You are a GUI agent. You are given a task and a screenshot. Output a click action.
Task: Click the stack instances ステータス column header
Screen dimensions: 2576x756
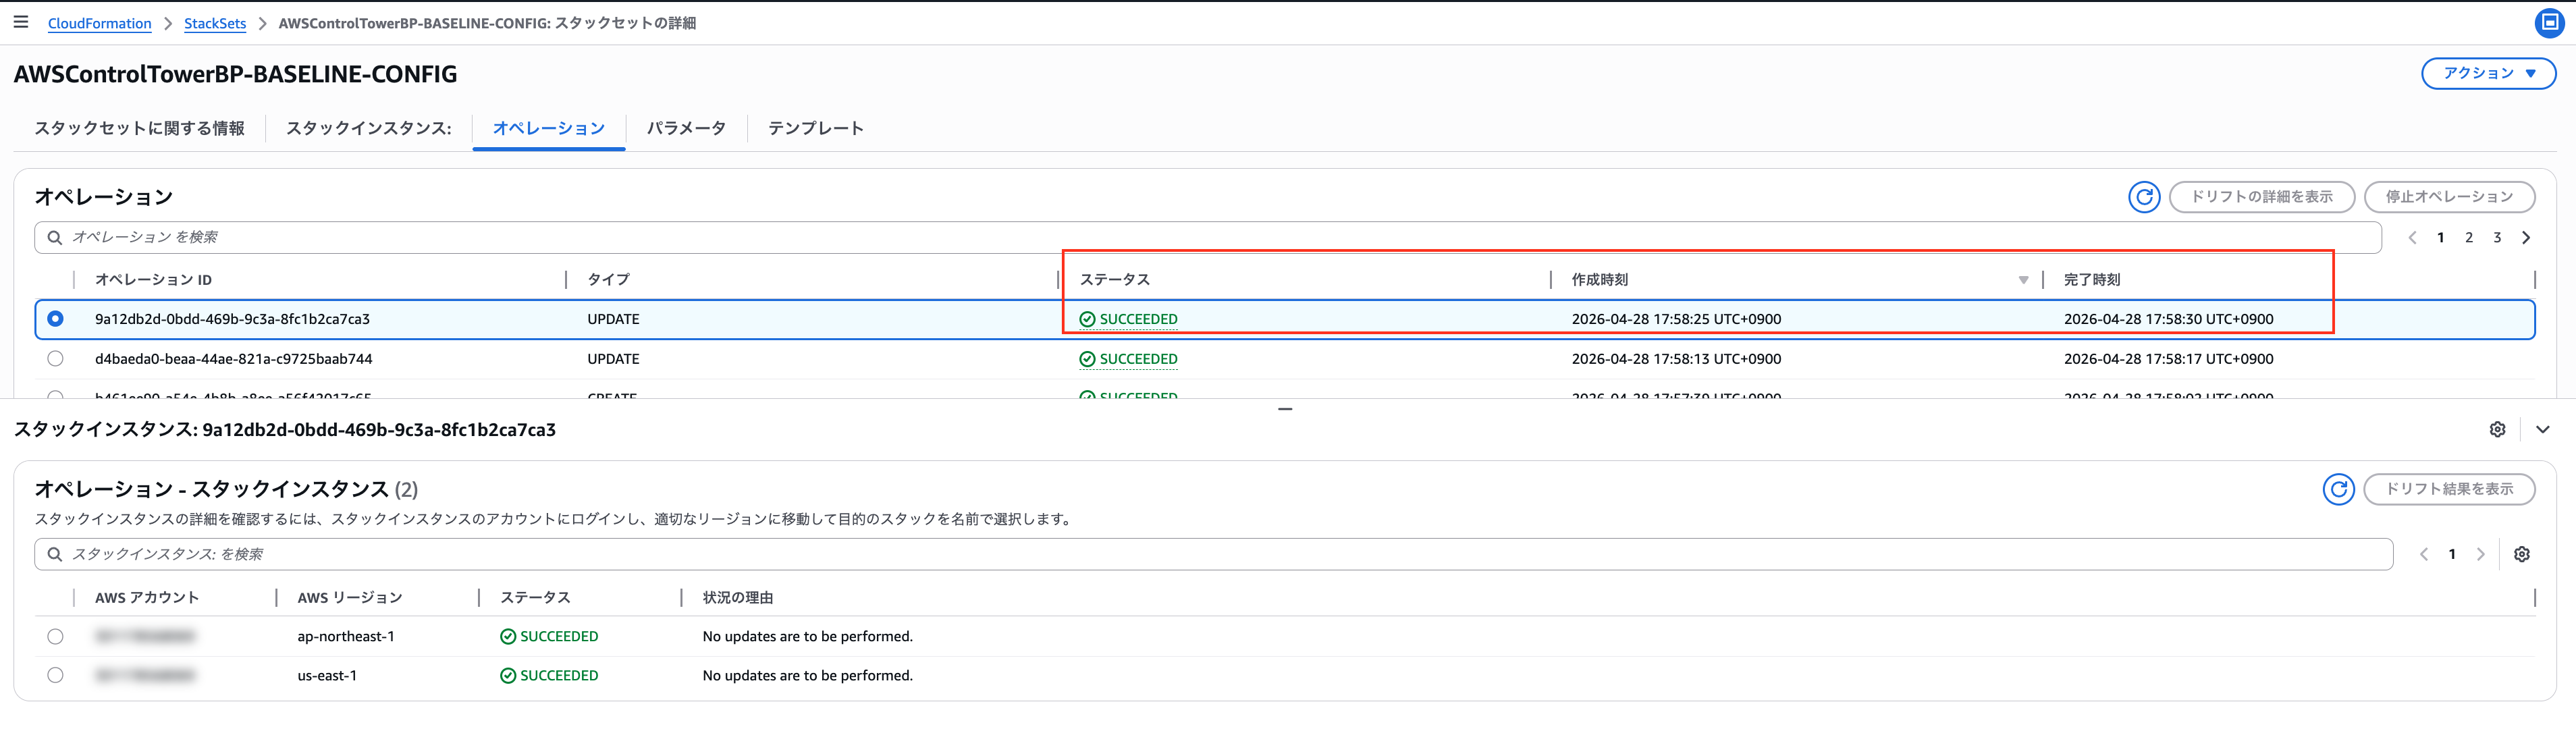coord(535,598)
